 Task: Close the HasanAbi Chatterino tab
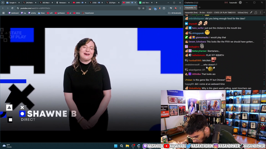click(x=195, y=7)
